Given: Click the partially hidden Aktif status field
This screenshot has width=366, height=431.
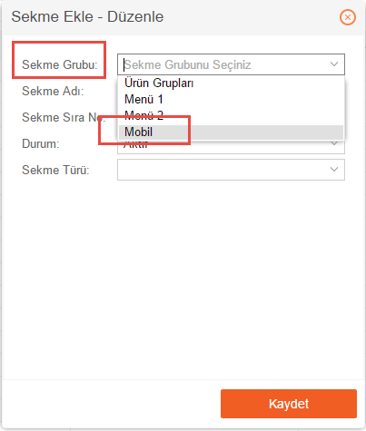Looking at the screenshot, I should (x=231, y=148).
